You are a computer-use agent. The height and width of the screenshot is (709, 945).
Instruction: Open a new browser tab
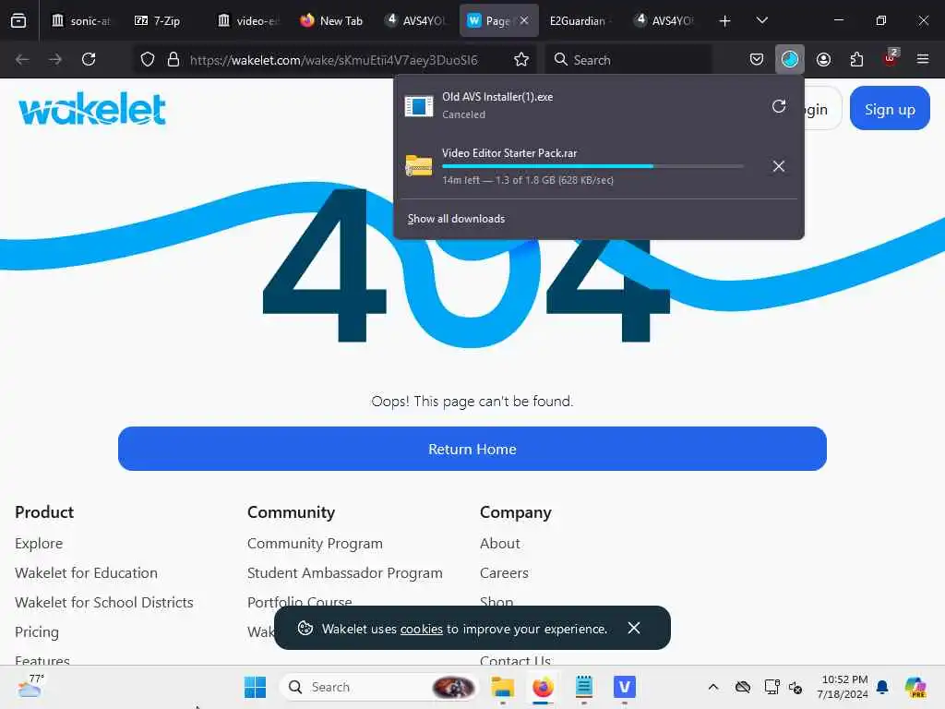(x=724, y=20)
